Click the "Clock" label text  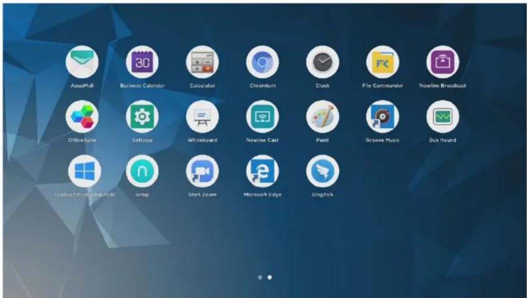pyautogui.click(x=322, y=86)
